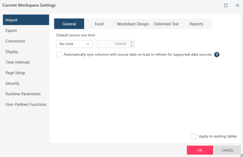243x157 pixels.
Task: Close the workspace settings dialog
Action: (x=237, y=6)
